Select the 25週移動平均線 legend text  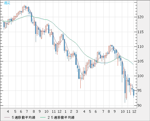coord(61,118)
